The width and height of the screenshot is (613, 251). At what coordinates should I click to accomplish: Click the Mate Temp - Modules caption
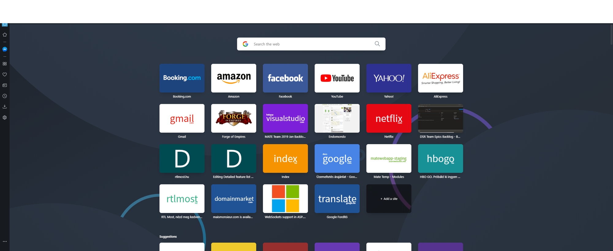point(389,177)
